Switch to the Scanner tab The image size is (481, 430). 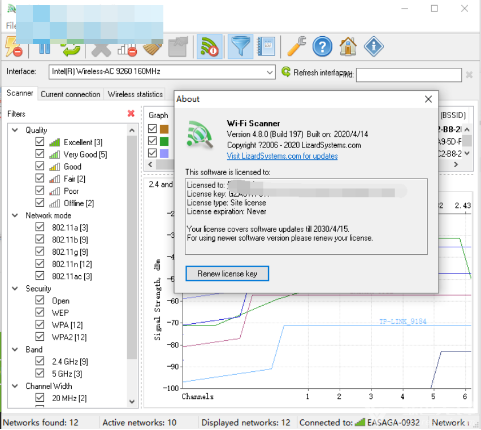20,93
